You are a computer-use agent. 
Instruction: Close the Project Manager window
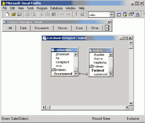tap(109, 22)
